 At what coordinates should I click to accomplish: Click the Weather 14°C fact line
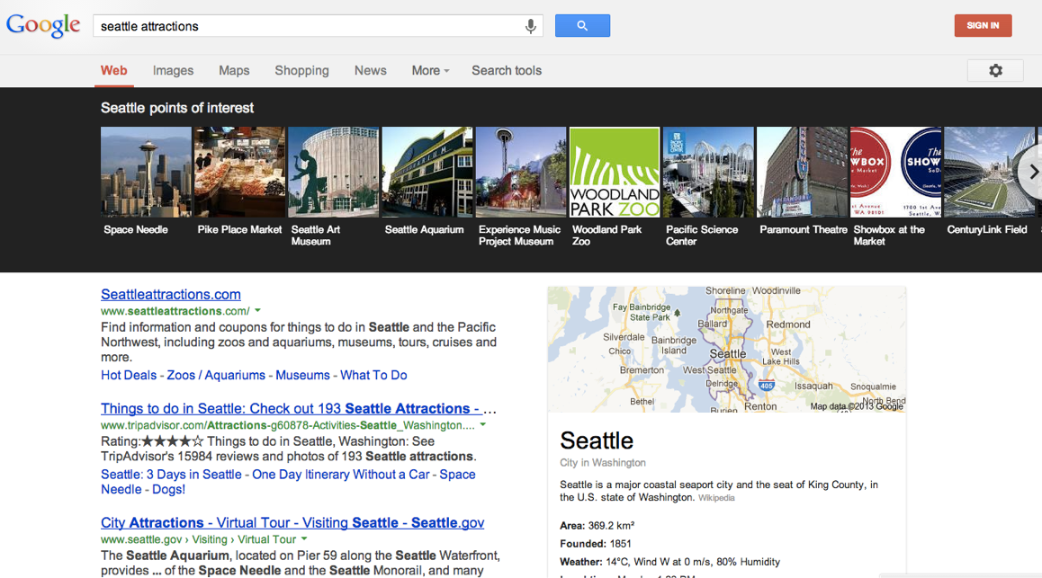669,562
